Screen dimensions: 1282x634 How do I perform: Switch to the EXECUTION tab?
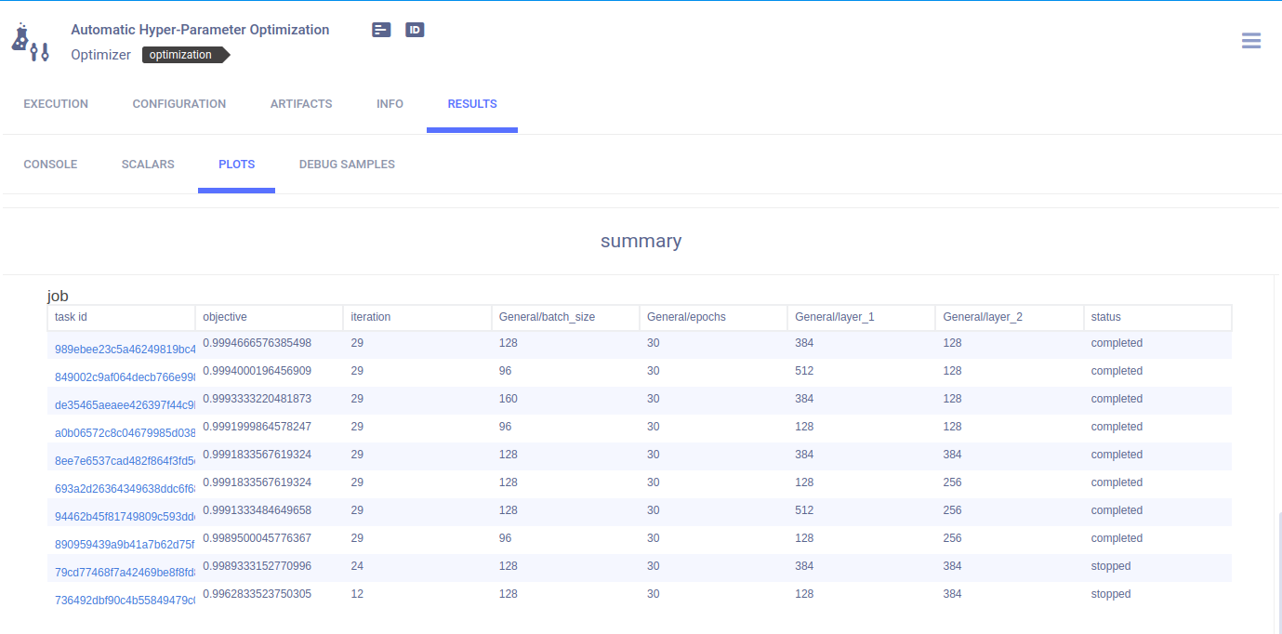coord(55,103)
